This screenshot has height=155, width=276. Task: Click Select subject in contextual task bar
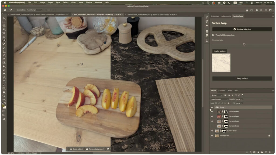tap(76, 149)
